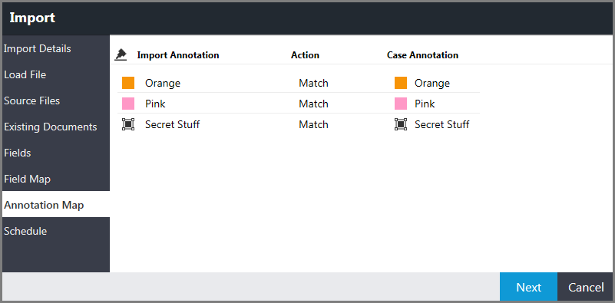Cancel the import dialog
The width and height of the screenshot is (615, 303).
(586, 288)
